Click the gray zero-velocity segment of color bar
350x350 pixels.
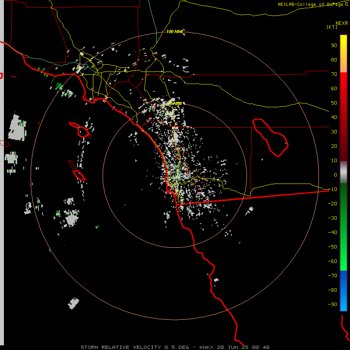[343, 172]
